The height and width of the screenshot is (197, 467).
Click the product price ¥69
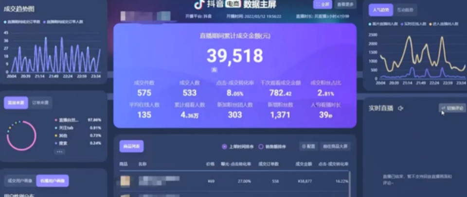(x=211, y=181)
